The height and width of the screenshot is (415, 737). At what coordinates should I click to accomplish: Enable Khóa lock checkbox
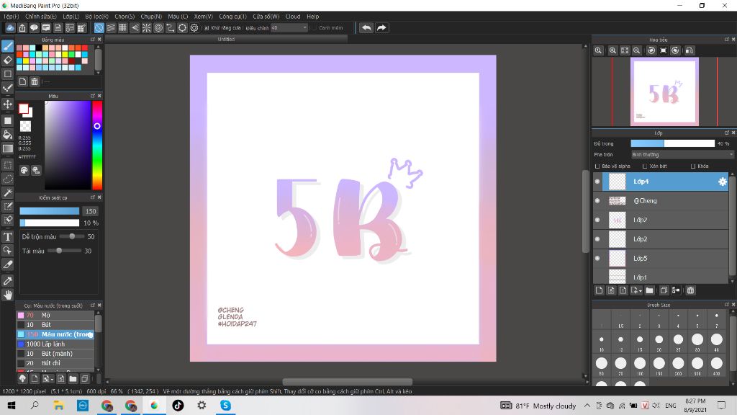pyautogui.click(x=693, y=166)
